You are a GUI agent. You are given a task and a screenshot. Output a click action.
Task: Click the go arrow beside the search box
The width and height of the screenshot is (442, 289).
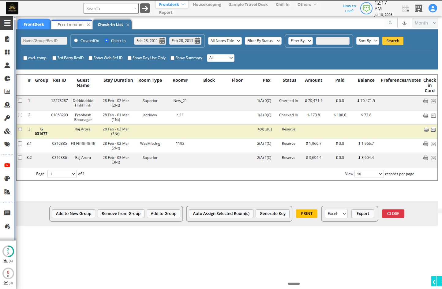pos(145,8)
